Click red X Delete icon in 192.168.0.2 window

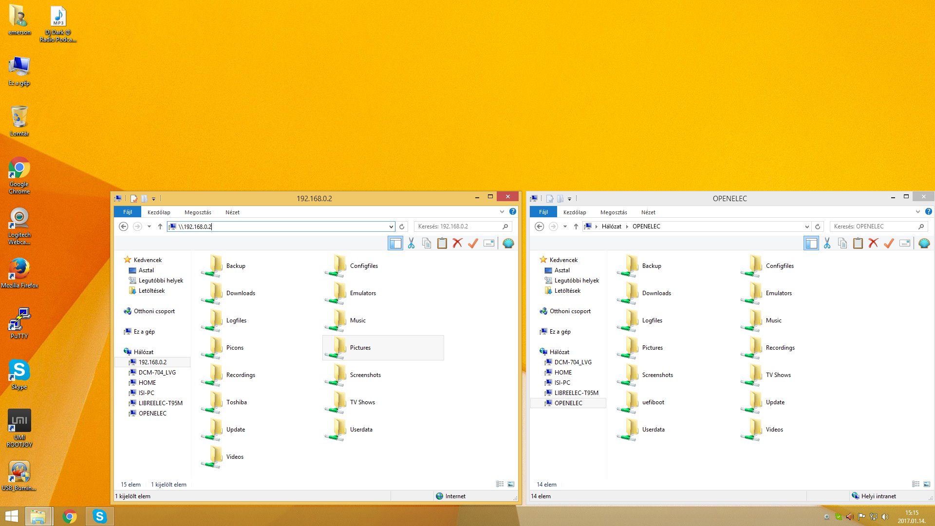pos(457,243)
